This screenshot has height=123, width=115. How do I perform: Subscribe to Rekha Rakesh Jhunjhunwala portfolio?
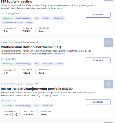click(98, 102)
